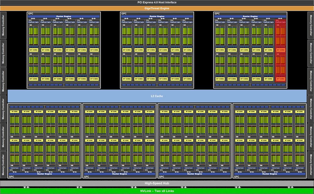Click the Raster Engine bar in top-right GPC
Screen dimensions: 314x194
250,16
